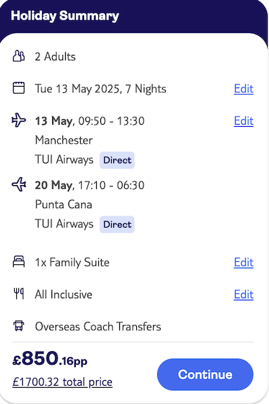This screenshot has width=269, height=404.
Task: Click the £850.16pp per person price
Action: click(49, 359)
